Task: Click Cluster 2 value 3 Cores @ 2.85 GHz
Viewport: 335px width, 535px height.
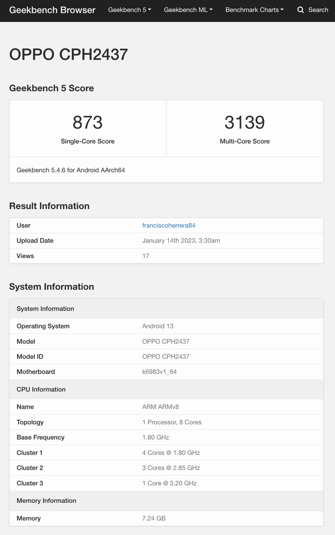Action: point(171,468)
